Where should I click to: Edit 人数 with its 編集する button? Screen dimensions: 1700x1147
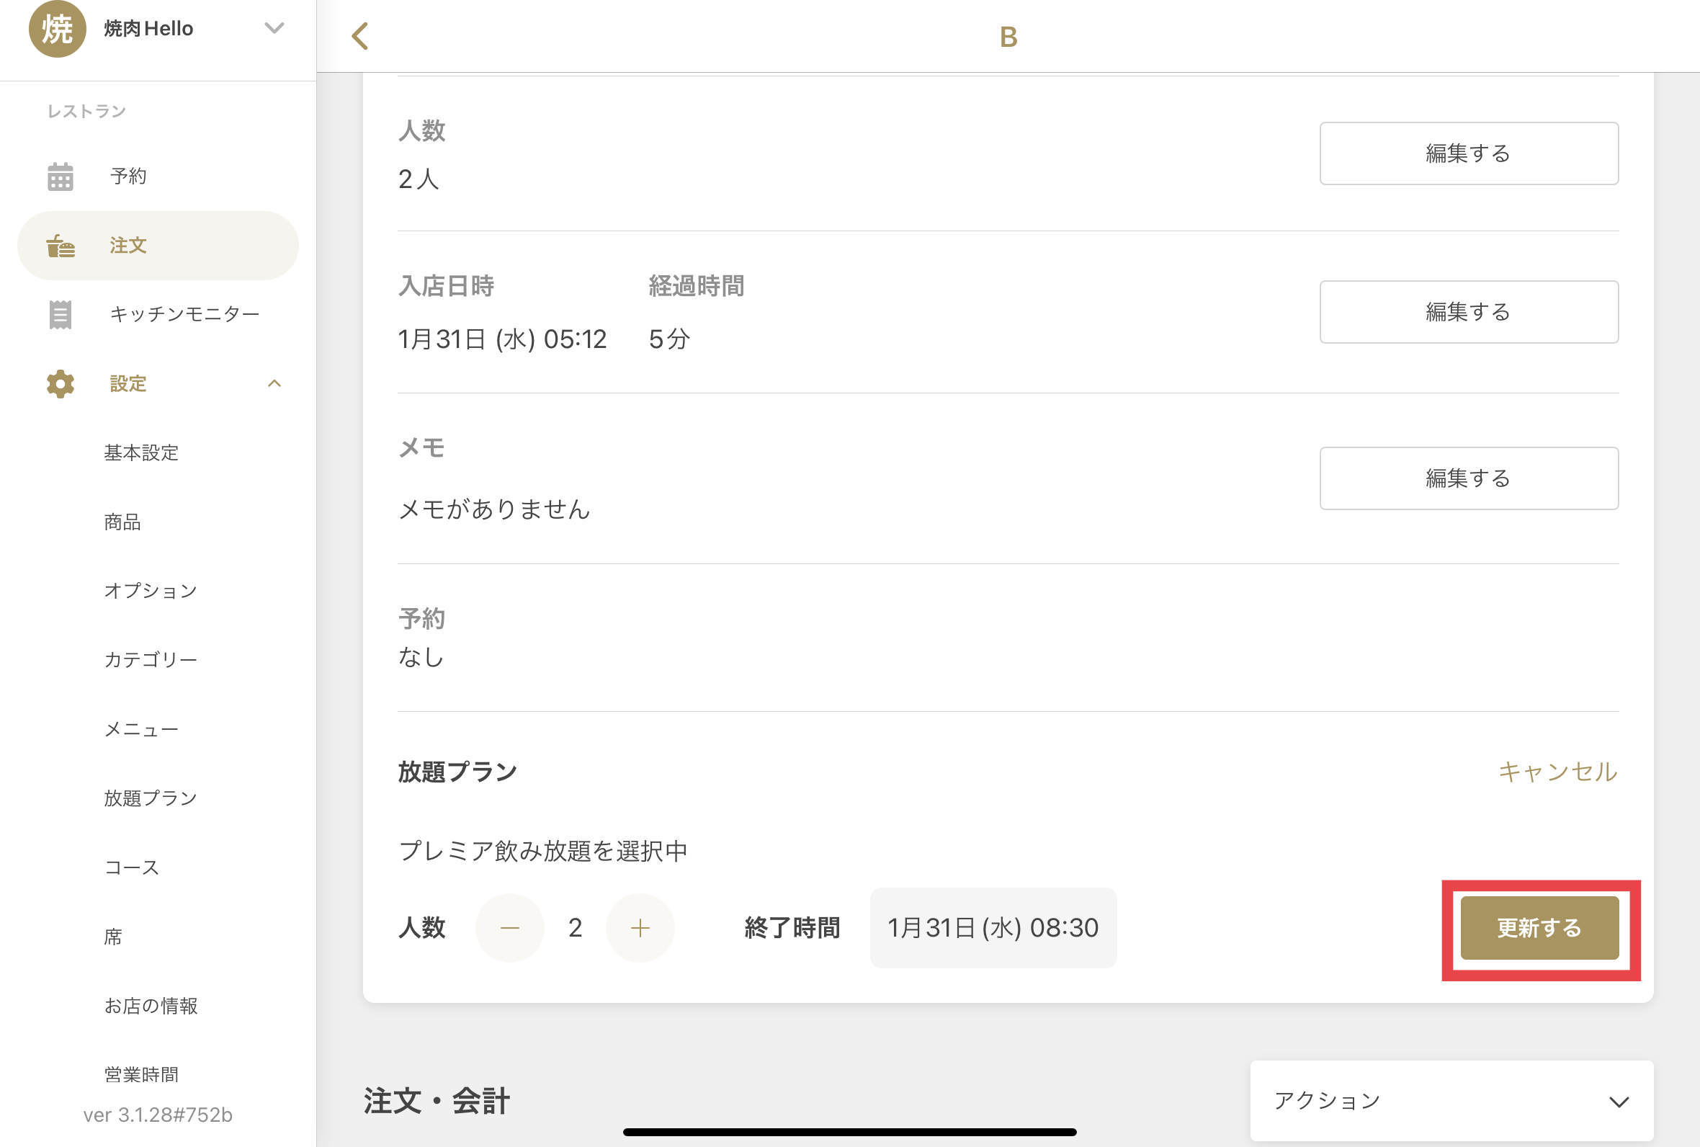click(x=1468, y=153)
